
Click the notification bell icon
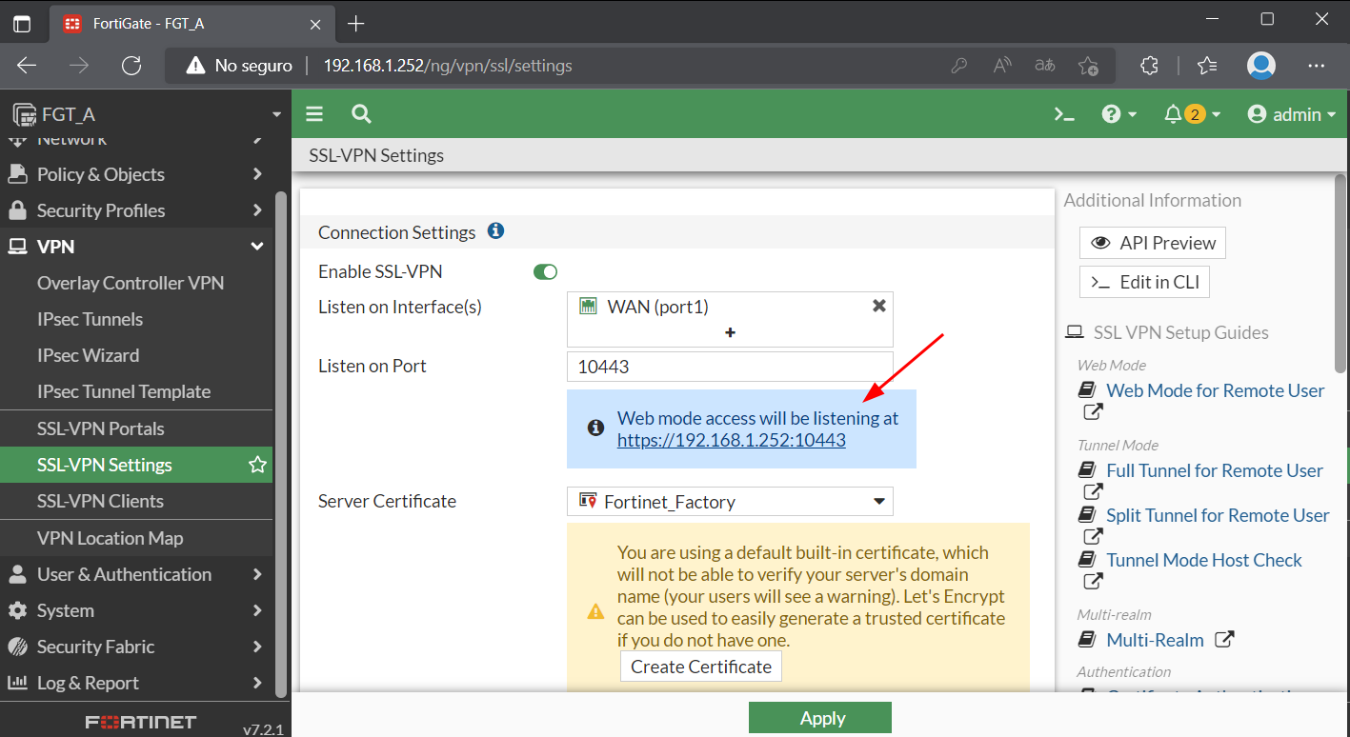(x=1173, y=113)
